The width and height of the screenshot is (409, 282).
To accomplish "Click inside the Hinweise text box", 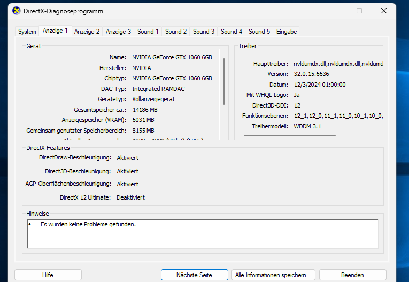I will tap(203, 234).
